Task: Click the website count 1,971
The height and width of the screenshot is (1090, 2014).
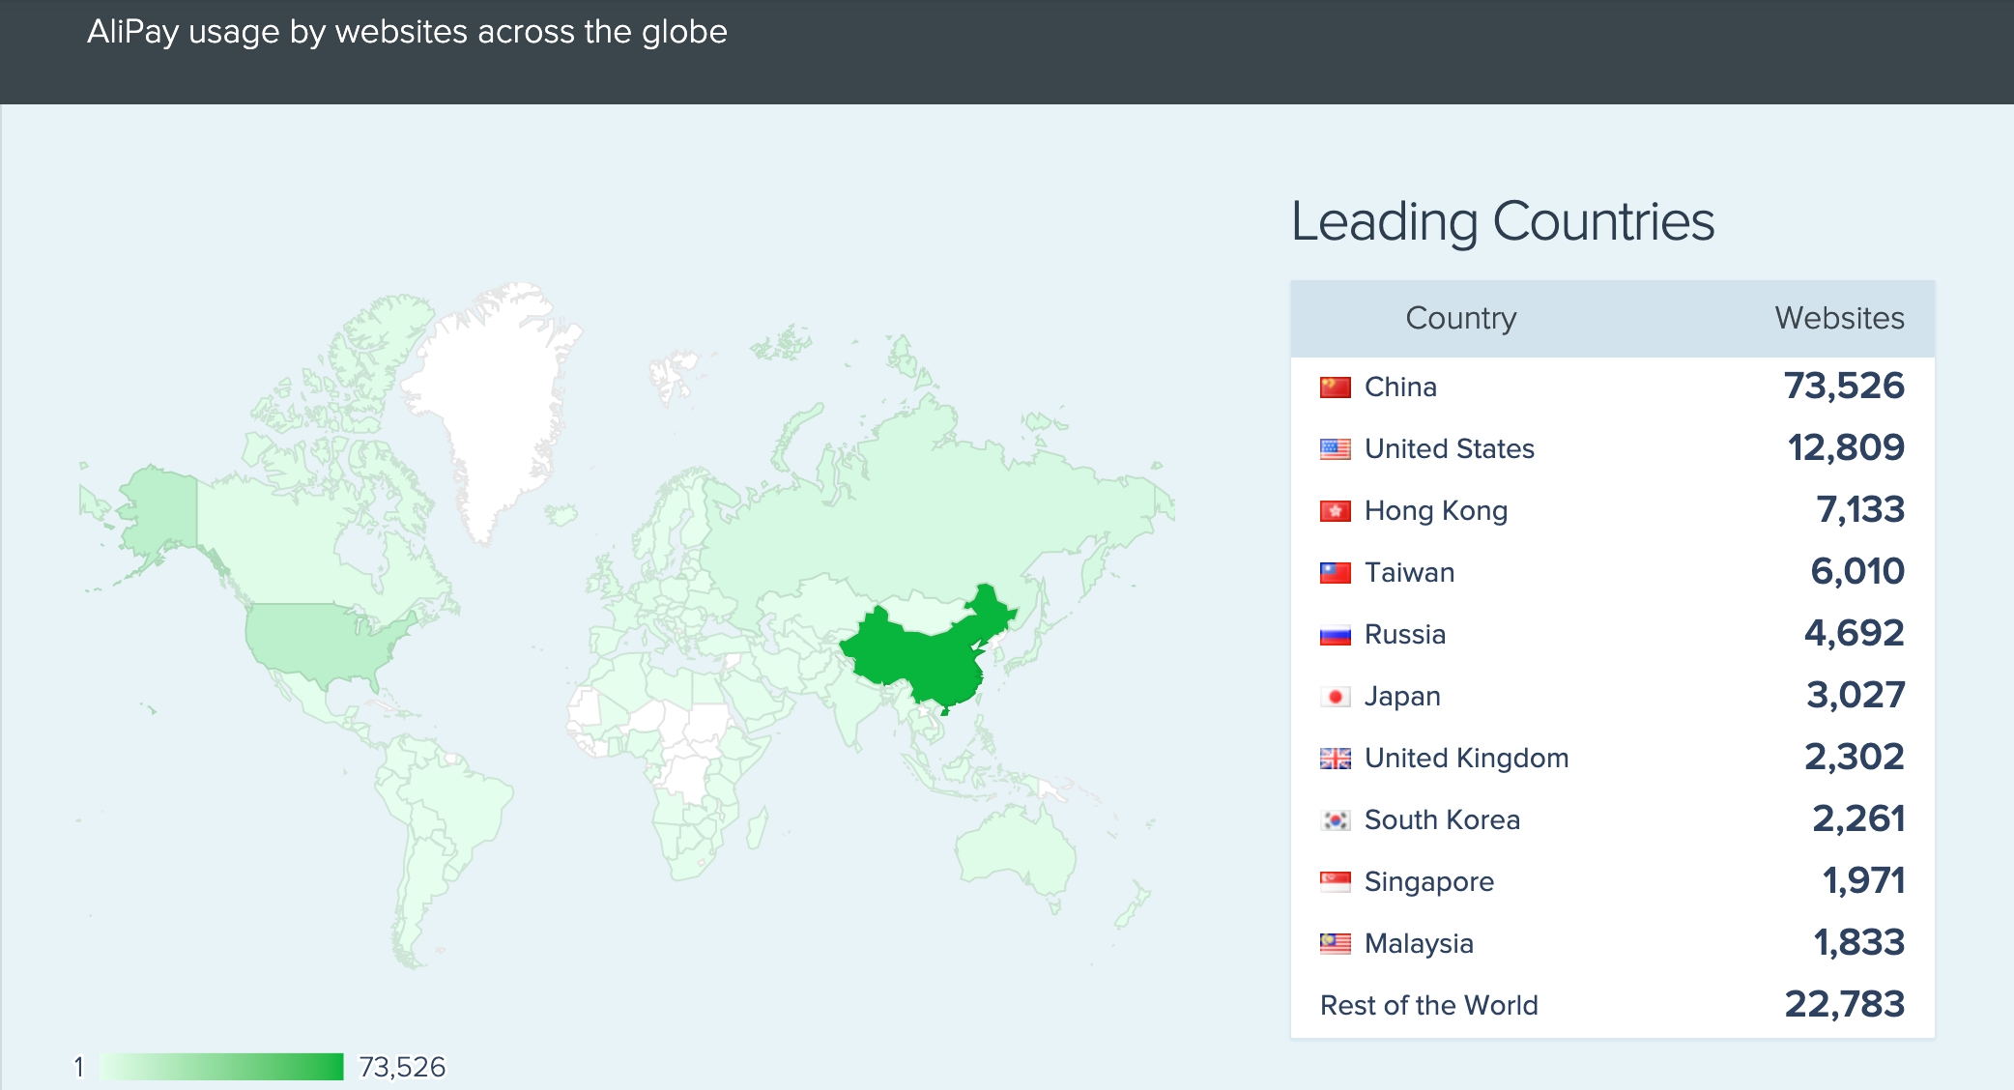Action: (x=1863, y=881)
